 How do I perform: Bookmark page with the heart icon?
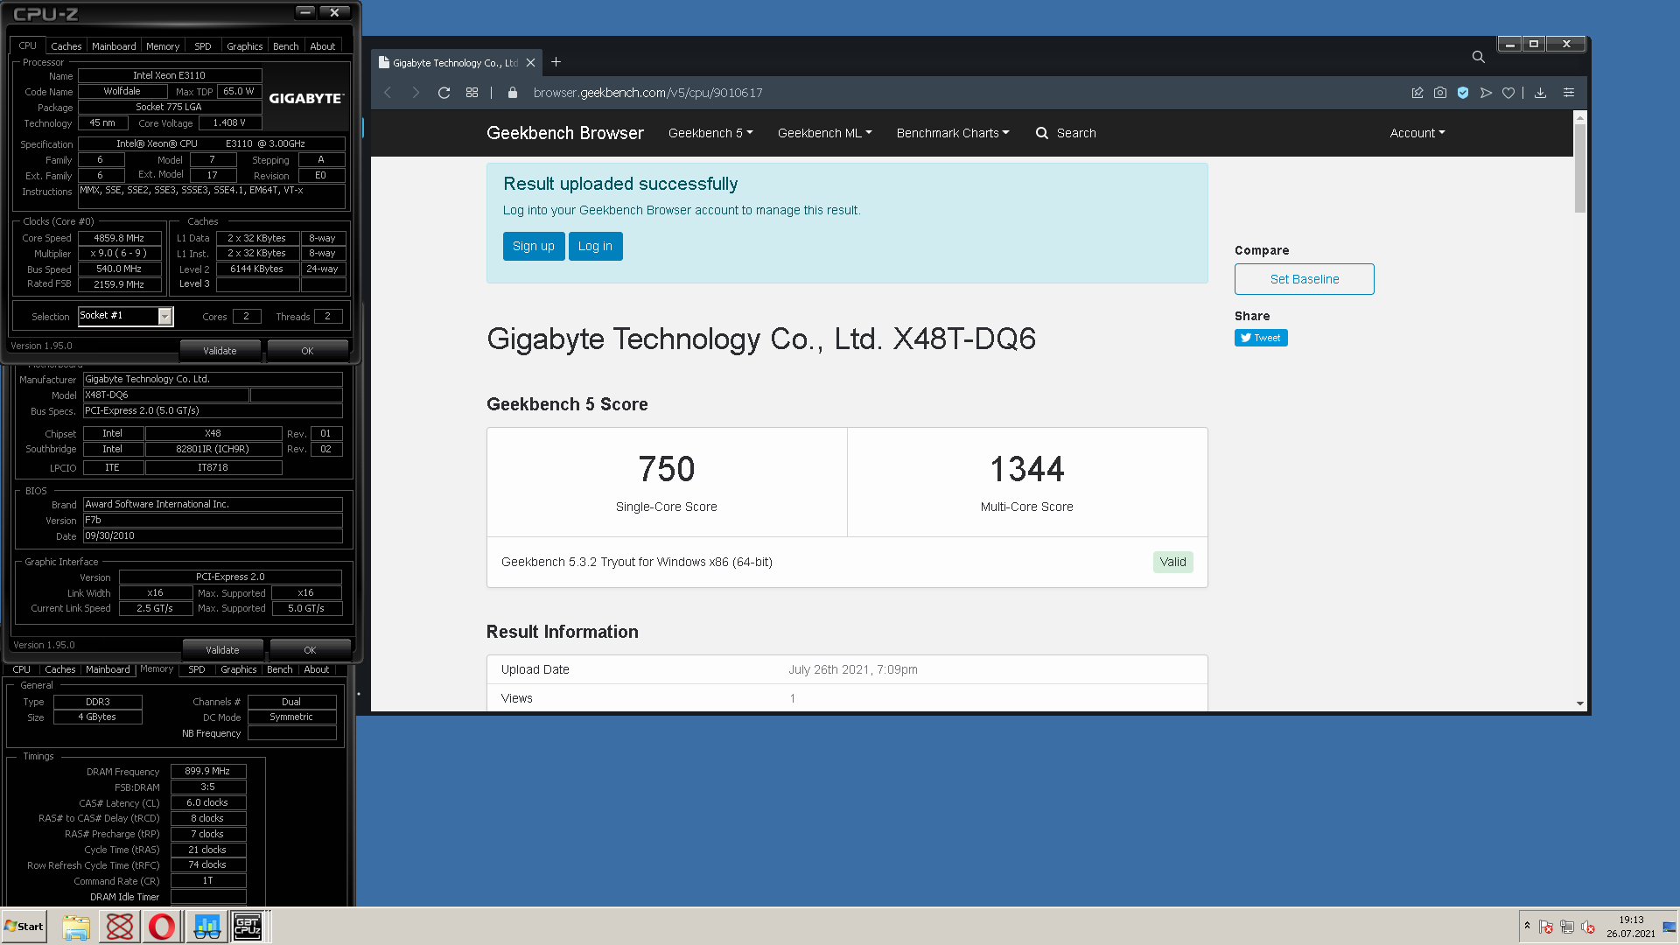1508,93
